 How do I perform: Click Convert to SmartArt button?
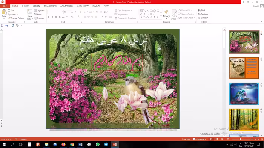[126, 18]
